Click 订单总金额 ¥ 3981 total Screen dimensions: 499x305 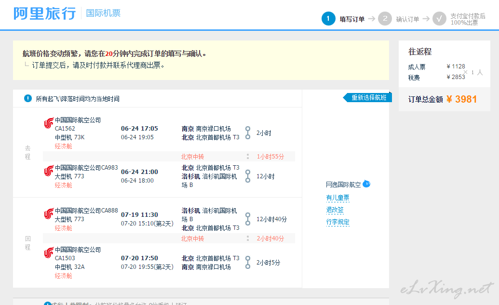(x=443, y=99)
